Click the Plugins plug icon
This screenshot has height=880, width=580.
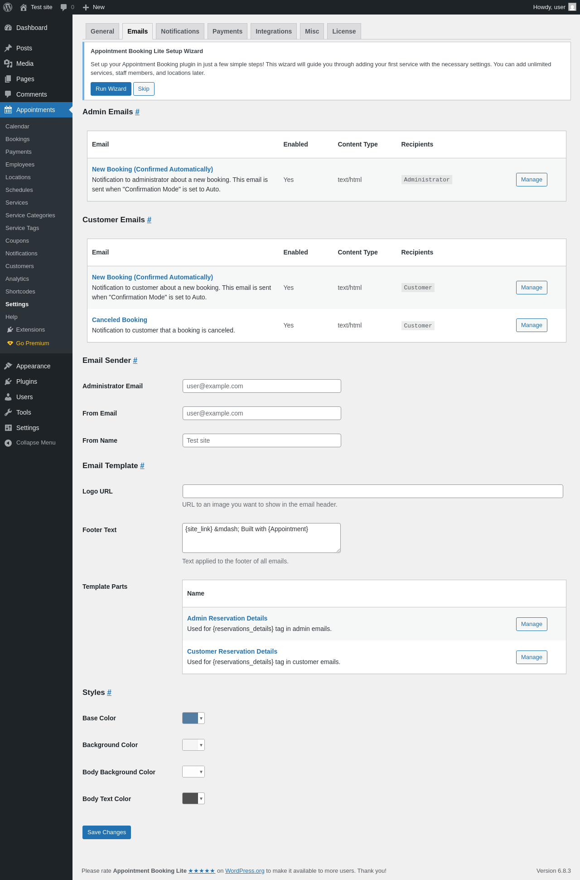coord(8,381)
